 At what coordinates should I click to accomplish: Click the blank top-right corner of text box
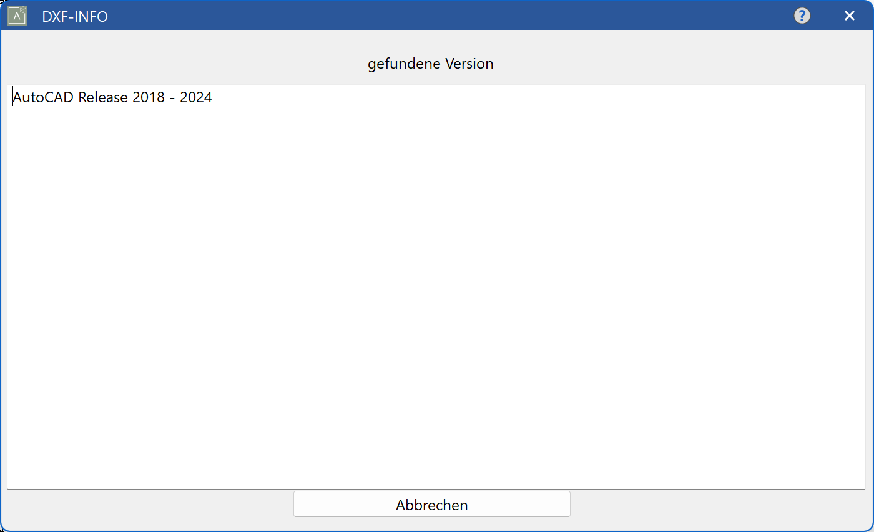(837, 100)
